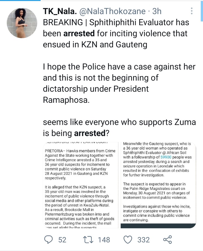
Task: Open the three-dot more options menu
Action: 192,11
